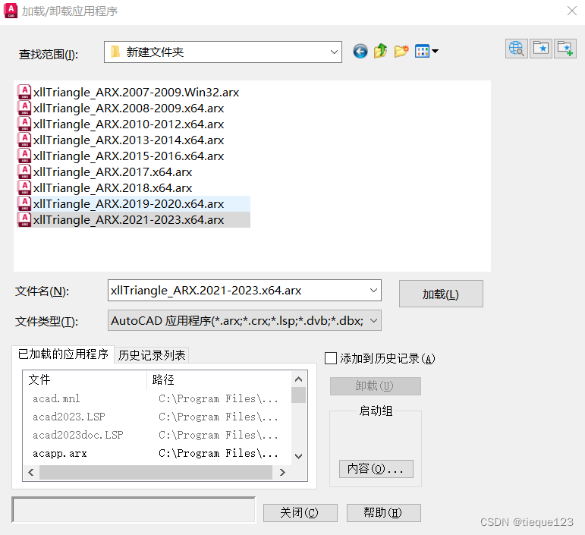Sort by the 文件 column header

pyautogui.click(x=85, y=379)
